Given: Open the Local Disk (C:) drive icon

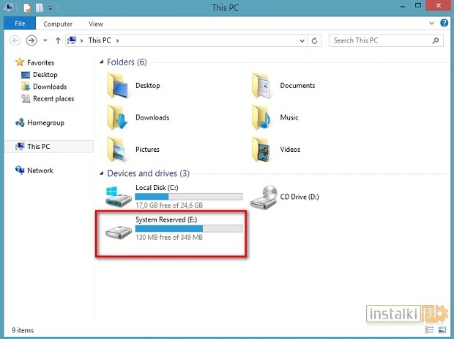Looking at the screenshot, I should point(117,197).
